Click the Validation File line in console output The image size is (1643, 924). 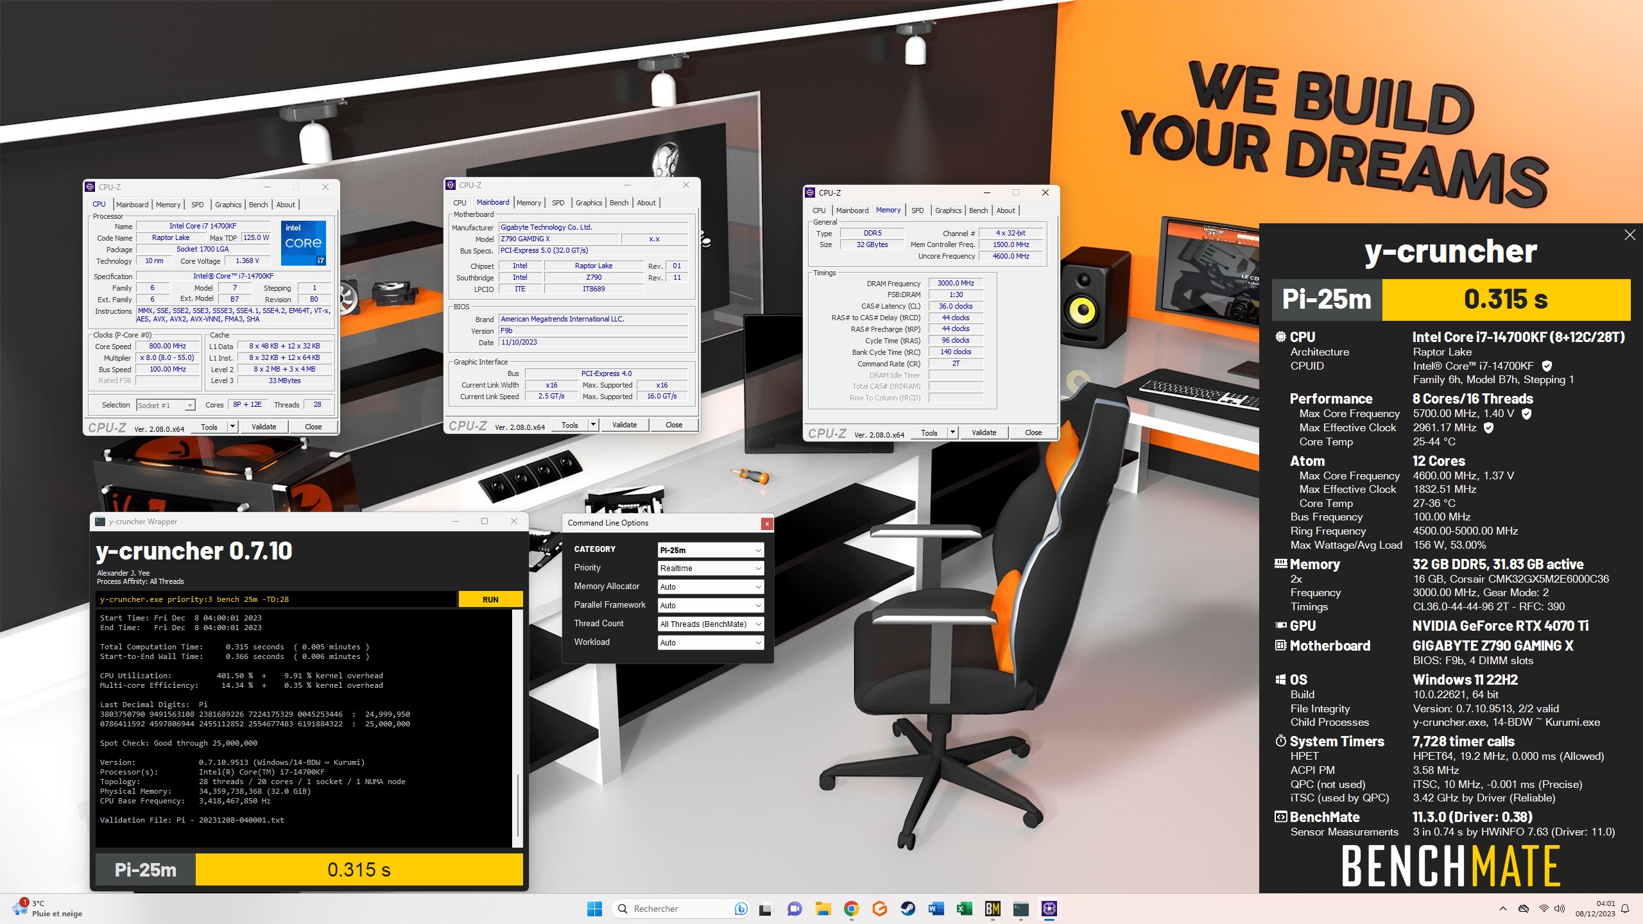pos(192,820)
